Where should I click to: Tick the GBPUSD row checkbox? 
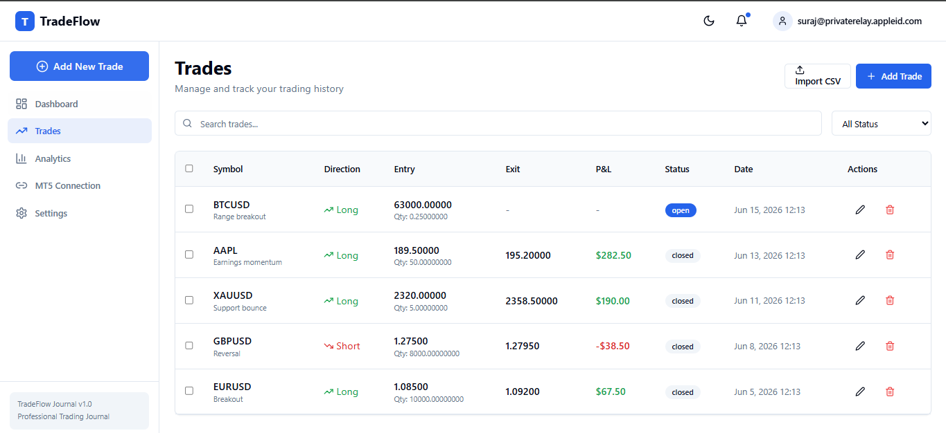click(x=189, y=345)
